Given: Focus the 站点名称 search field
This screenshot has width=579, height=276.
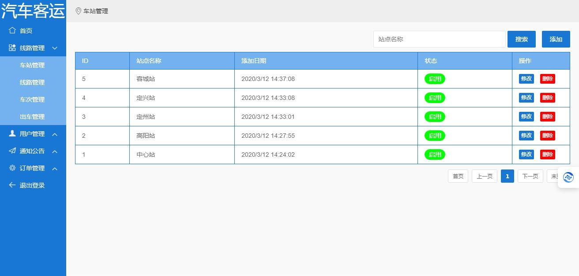Looking at the screenshot, I should tap(439, 39).
